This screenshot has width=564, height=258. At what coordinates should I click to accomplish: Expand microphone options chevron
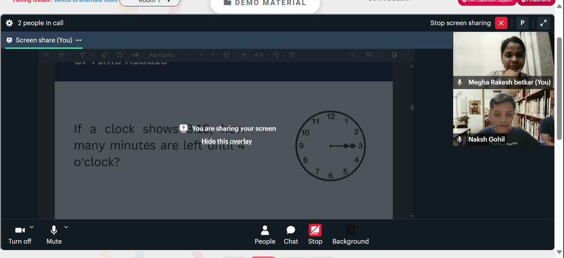pyautogui.click(x=66, y=227)
